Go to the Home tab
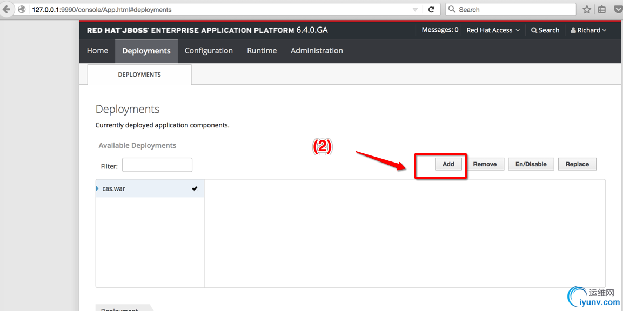This screenshot has height=311, width=623. 97,50
